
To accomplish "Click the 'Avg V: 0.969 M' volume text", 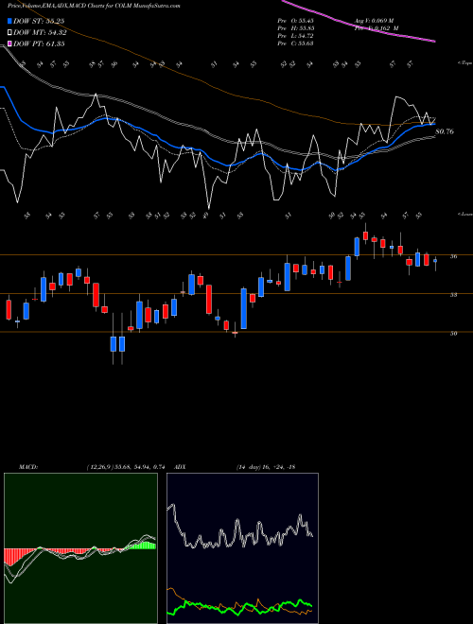I will point(377,21).
